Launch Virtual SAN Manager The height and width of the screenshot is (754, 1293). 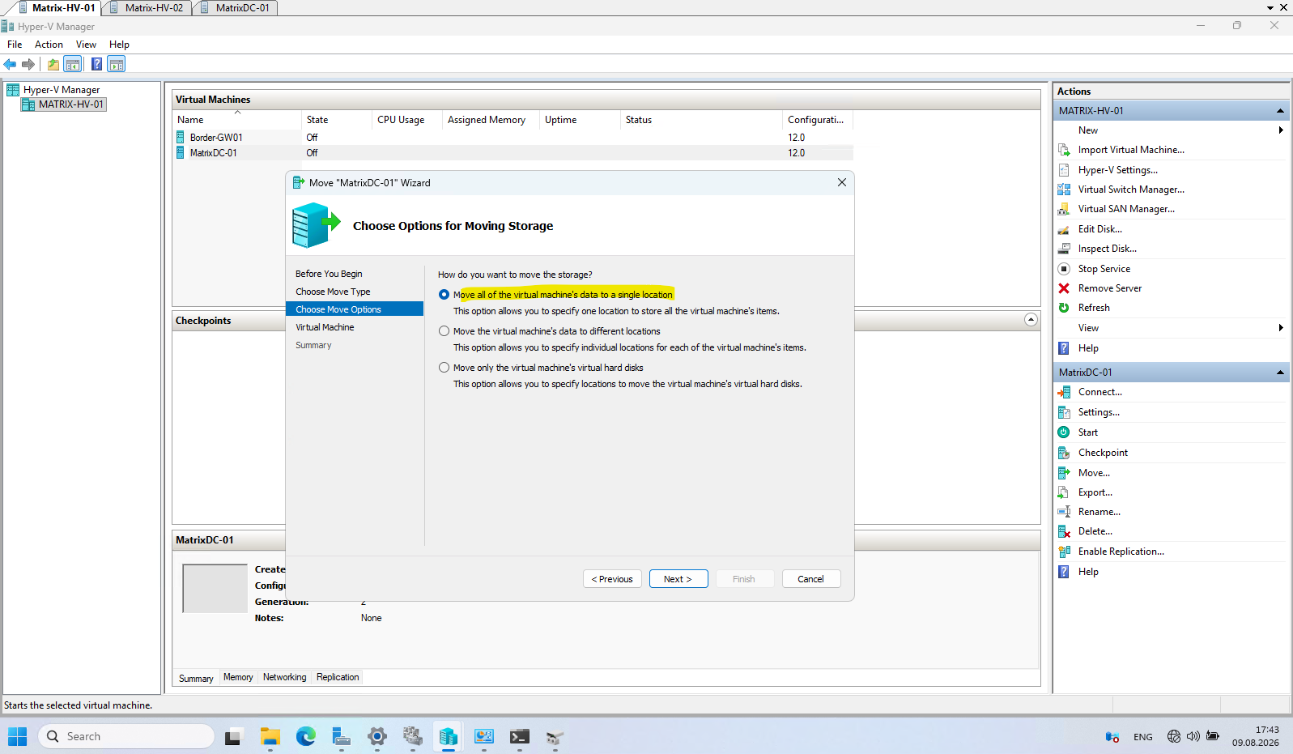(1126, 209)
